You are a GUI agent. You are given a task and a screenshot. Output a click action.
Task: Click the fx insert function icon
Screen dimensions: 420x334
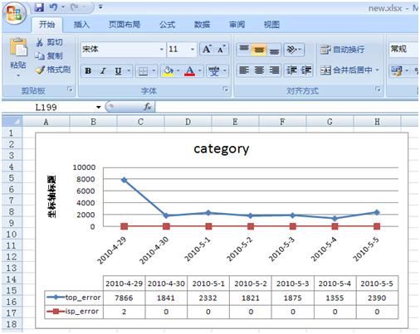(148, 107)
